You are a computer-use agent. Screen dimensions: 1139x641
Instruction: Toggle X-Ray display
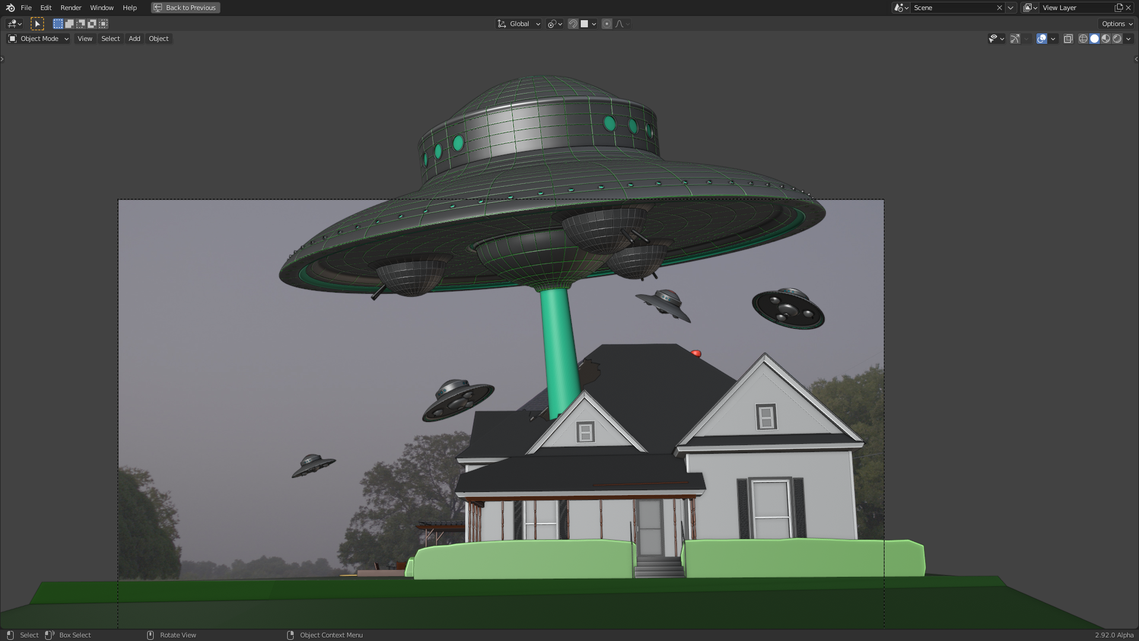tap(1068, 39)
